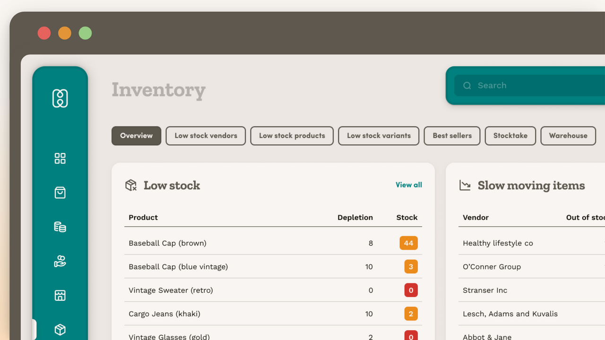Select vendor Stranser Inc
Image resolution: width=605 pixels, height=340 pixels.
coord(485,290)
